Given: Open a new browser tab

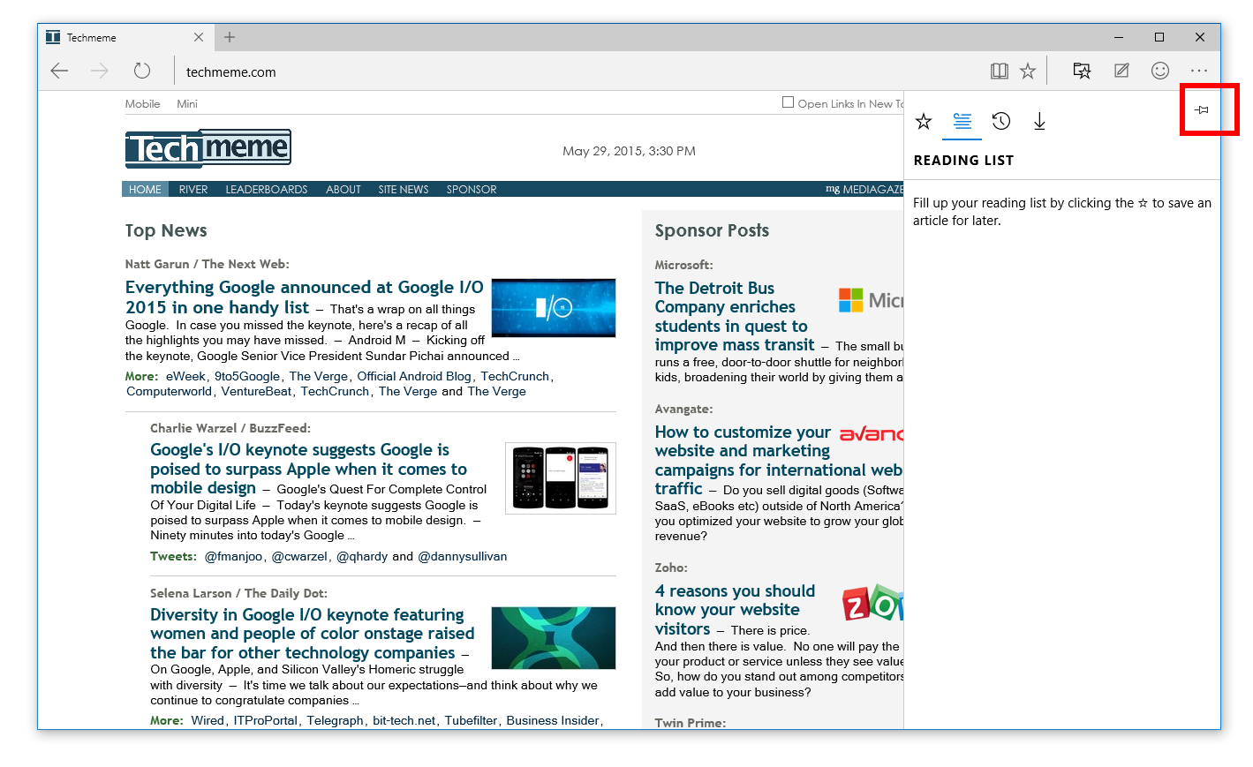Looking at the screenshot, I should click(230, 37).
